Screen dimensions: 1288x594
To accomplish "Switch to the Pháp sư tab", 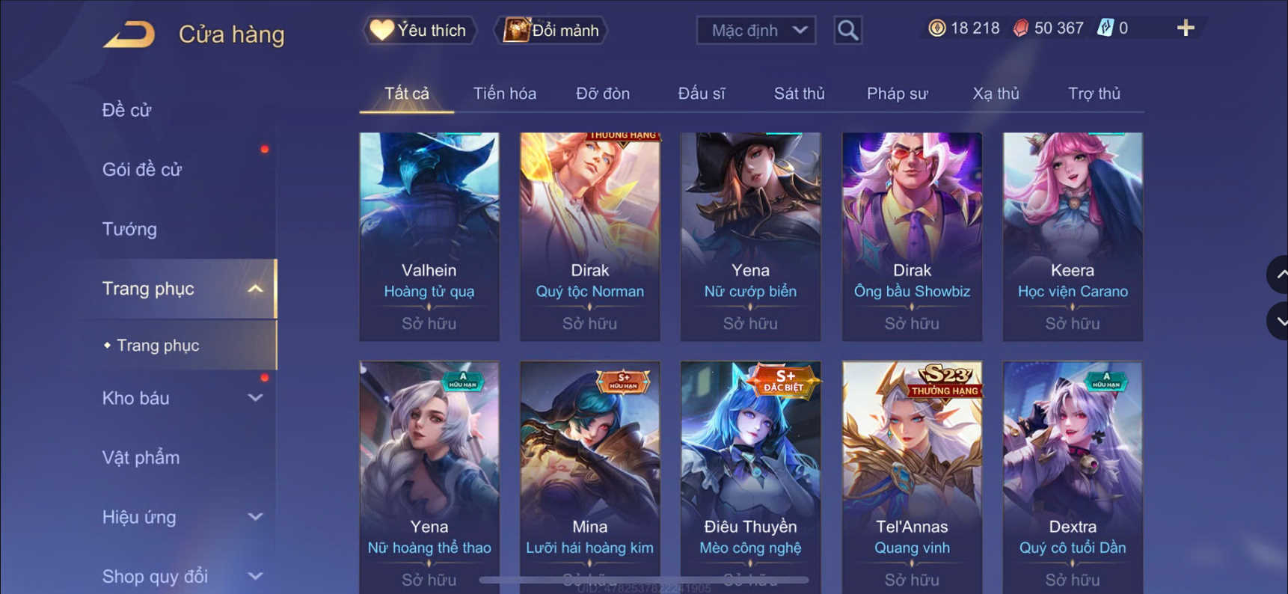I will click(897, 94).
